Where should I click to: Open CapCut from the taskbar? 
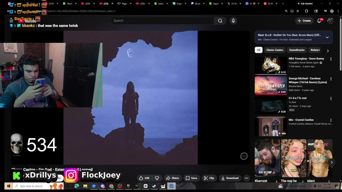click(146, 186)
